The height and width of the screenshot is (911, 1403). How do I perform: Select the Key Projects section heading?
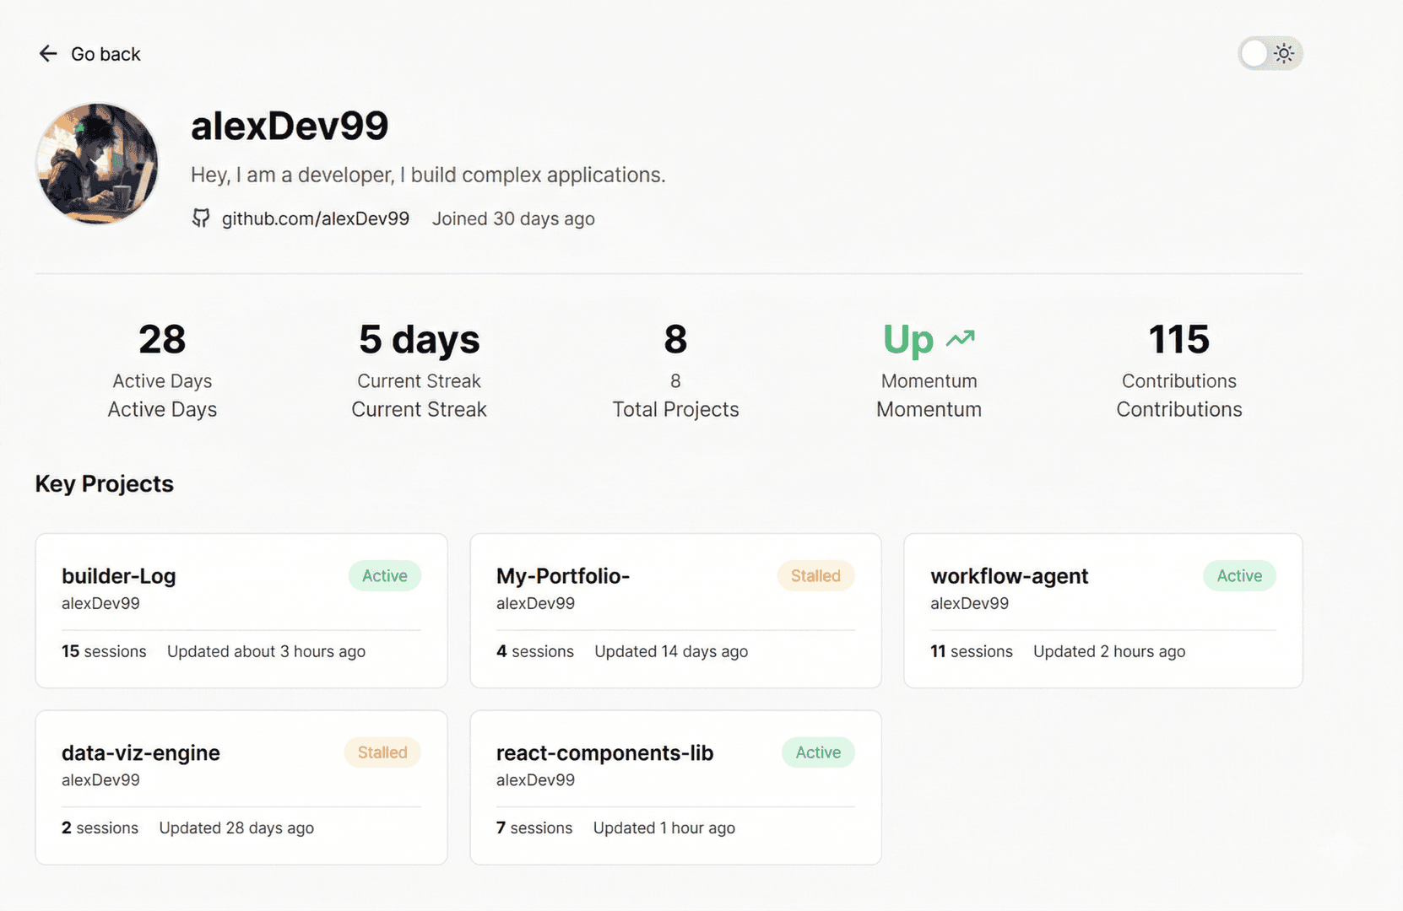(104, 483)
